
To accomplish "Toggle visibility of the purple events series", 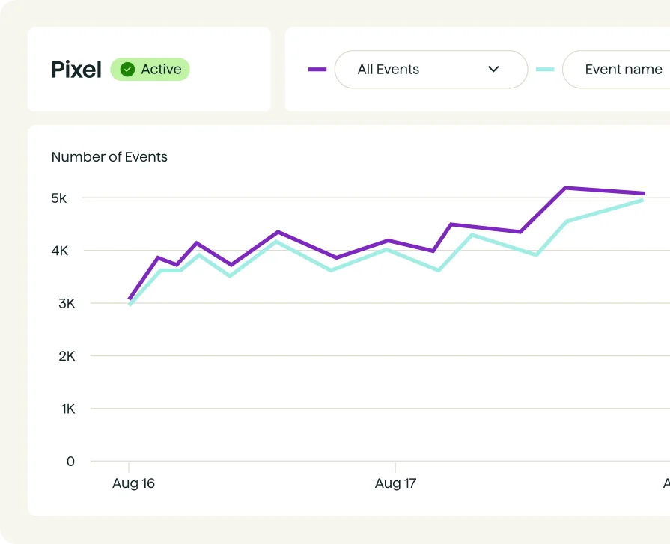I will pos(317,69).
